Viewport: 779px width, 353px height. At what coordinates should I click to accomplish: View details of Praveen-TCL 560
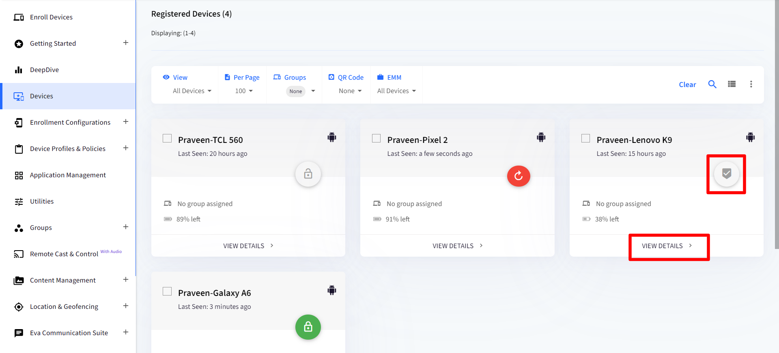click(248, 246)
